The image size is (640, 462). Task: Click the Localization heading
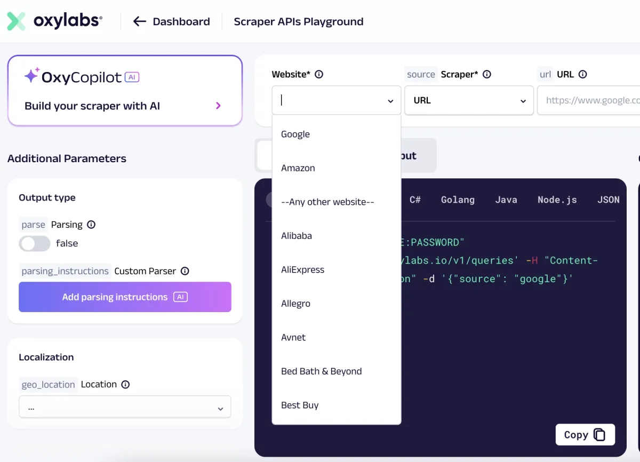tap(46, 357)
